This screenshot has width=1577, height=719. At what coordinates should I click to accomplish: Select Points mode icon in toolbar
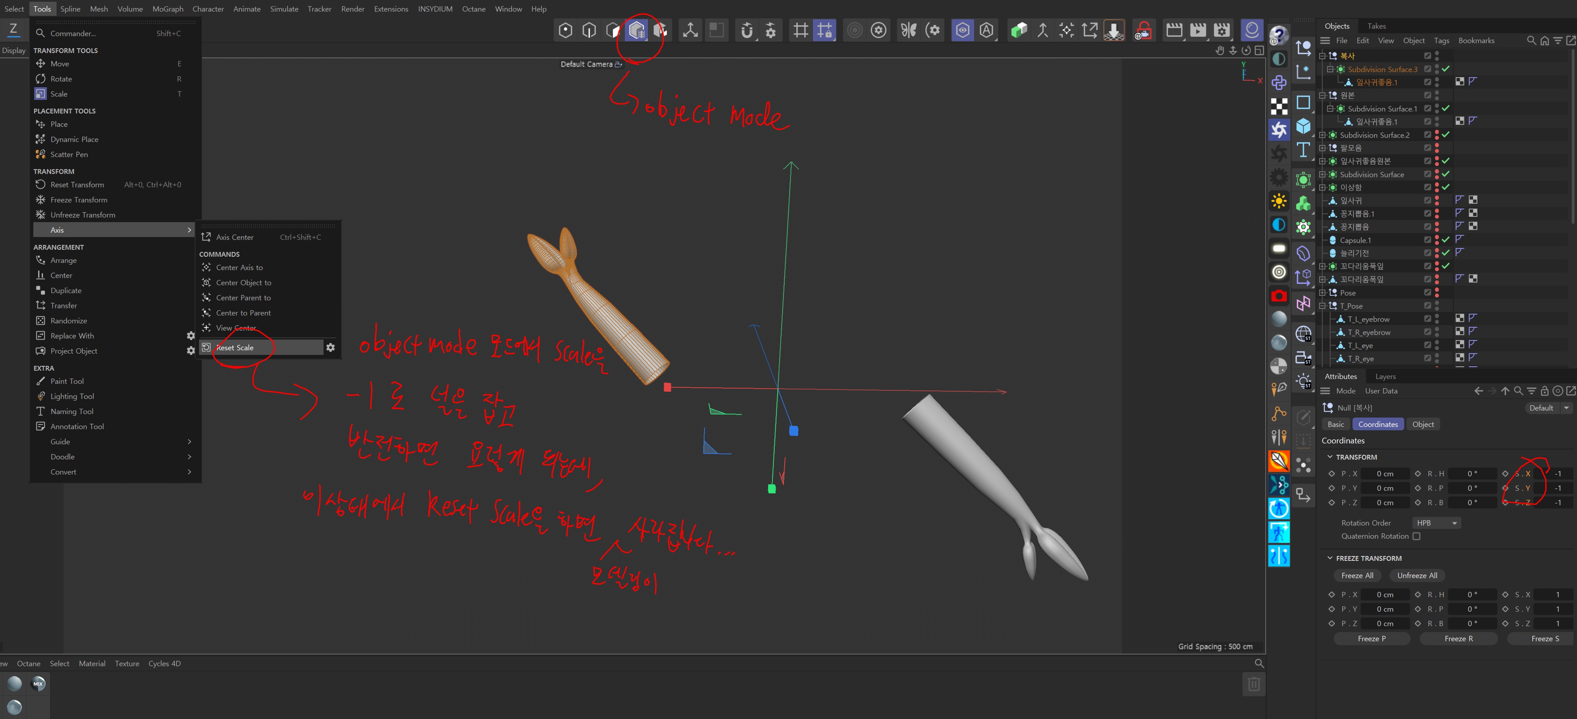pyautogui.click(x=565, y=30)
